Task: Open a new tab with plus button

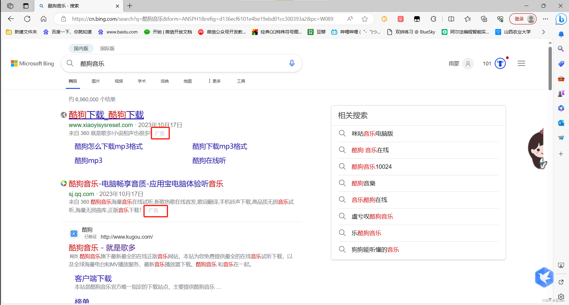Action: pyautogui.click(x=130, y=6)
